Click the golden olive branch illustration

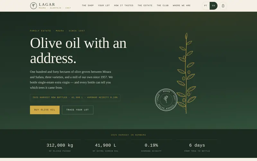pyautogui.click(x=187, y=73)
